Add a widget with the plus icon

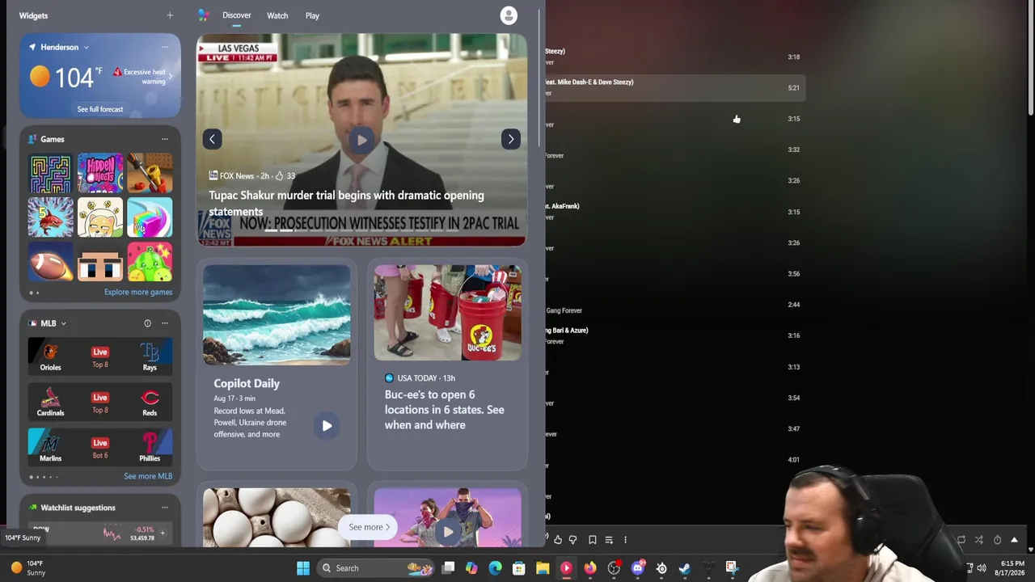point(170,15)
